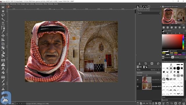Select the Fuzzy Select wand tool
This screenshot has height=105, width=186.
coord(3,19)
